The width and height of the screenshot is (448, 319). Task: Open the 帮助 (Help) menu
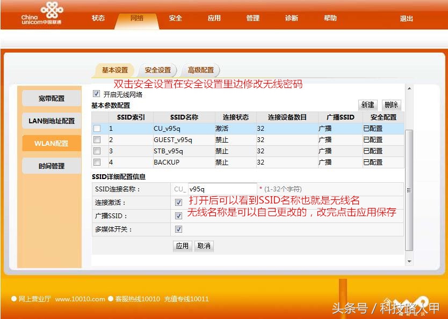tap(330, 18)
